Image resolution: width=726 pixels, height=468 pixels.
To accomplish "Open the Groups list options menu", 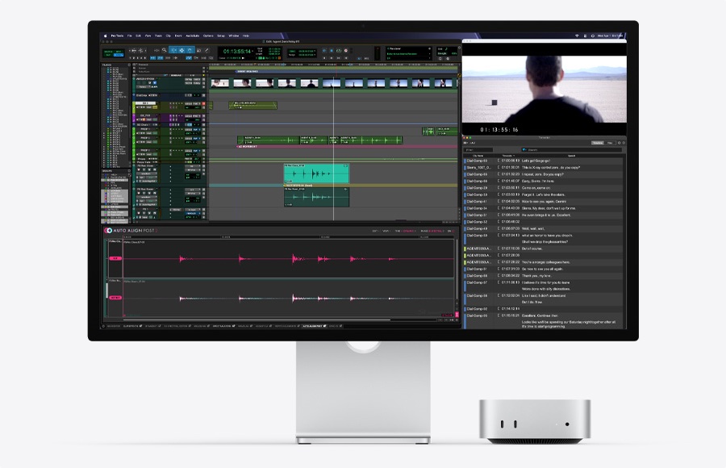I will (129, 171).
